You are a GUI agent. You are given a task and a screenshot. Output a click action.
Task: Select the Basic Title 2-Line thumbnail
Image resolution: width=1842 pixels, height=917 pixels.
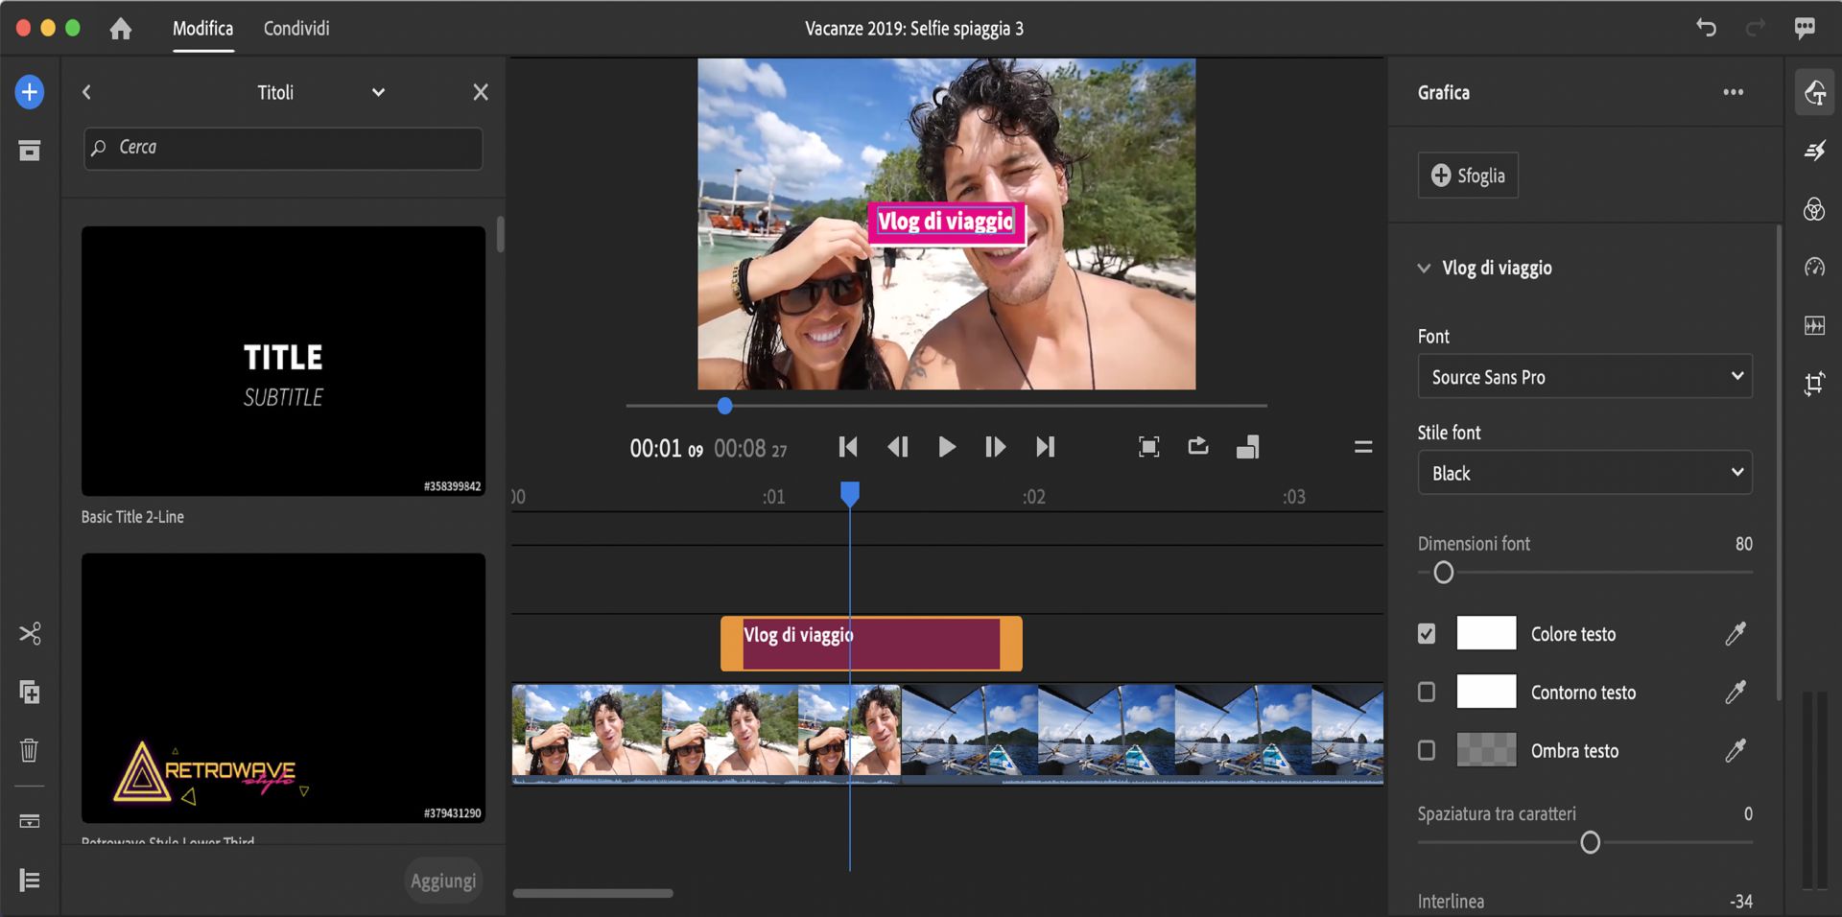point(283,361)
